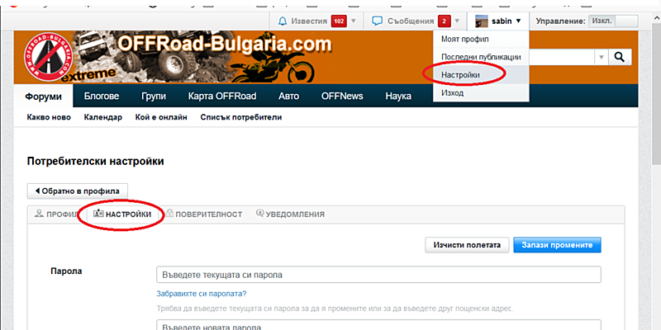Switch to the ПРОФИЛ settings tab
661x330 pixels.
point(56,214)
